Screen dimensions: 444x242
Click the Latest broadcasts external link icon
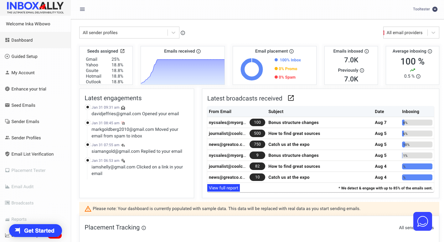291,98
